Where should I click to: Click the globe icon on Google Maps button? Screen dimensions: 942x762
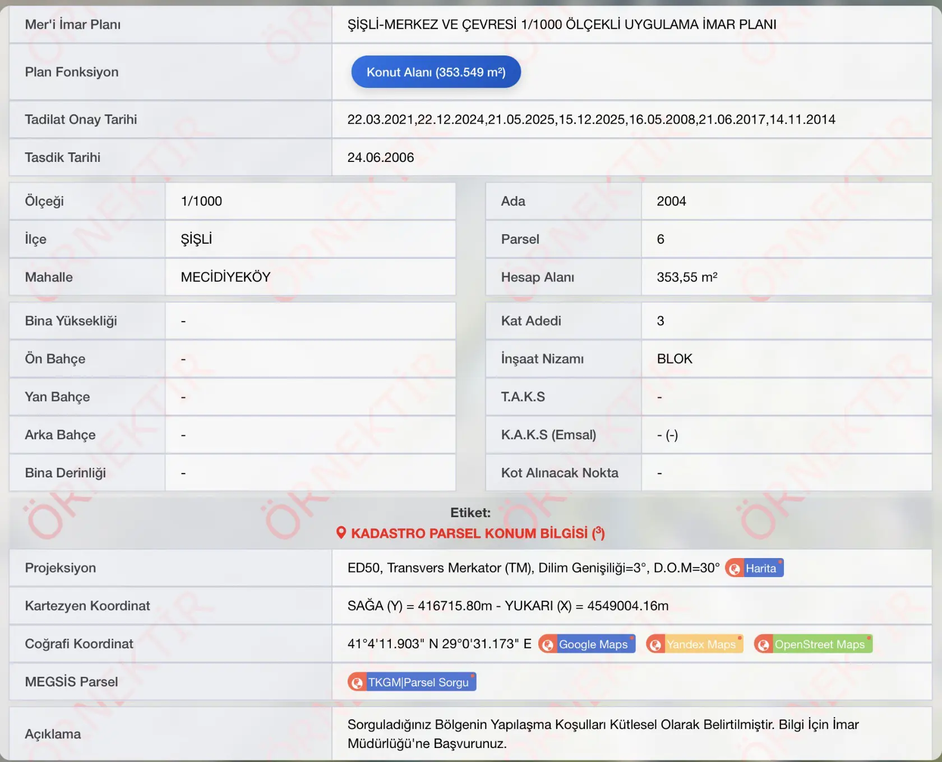pyautogui.click(x=548, y=644)
